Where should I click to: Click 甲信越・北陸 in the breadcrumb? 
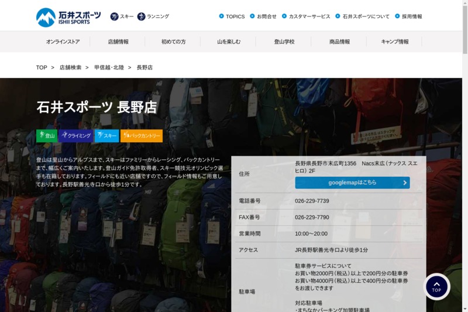(109, 67)
